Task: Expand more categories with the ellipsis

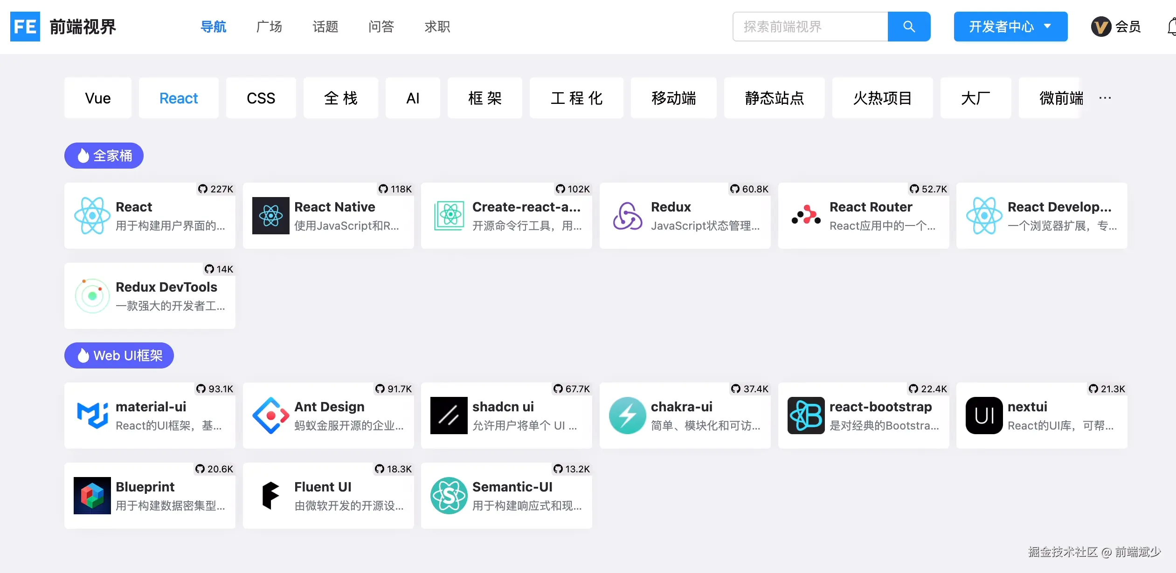Action: pyautogui.click(x=1105, y=98)
